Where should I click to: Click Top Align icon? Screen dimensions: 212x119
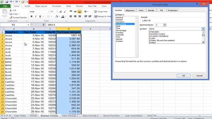pos(71,12)
